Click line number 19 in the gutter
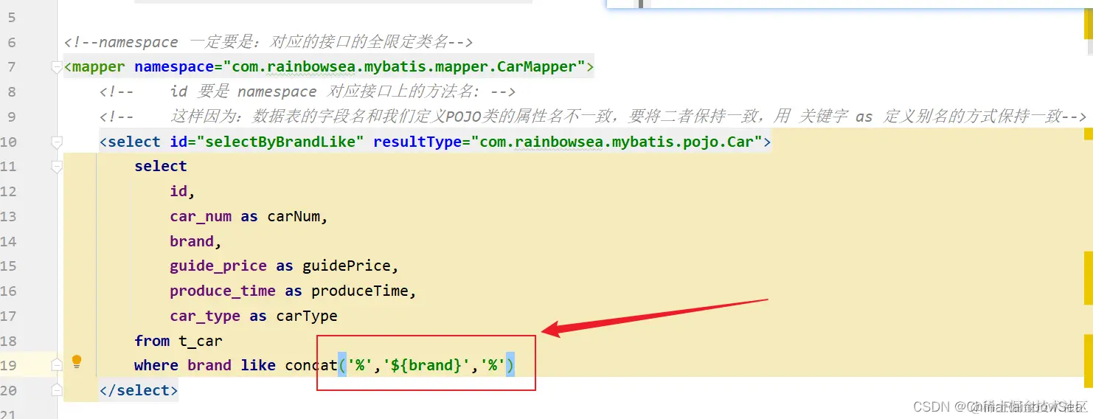This screenshot has height=419, width=1093. coord(8,366)
